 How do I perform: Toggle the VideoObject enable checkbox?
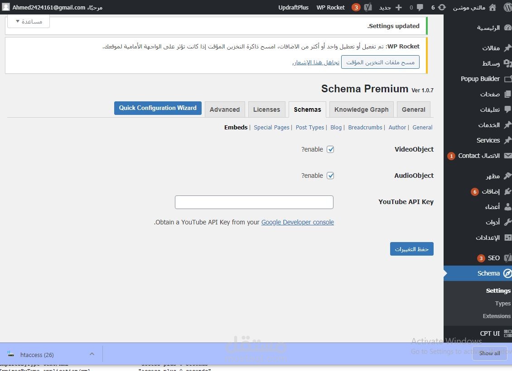[330, 149]
